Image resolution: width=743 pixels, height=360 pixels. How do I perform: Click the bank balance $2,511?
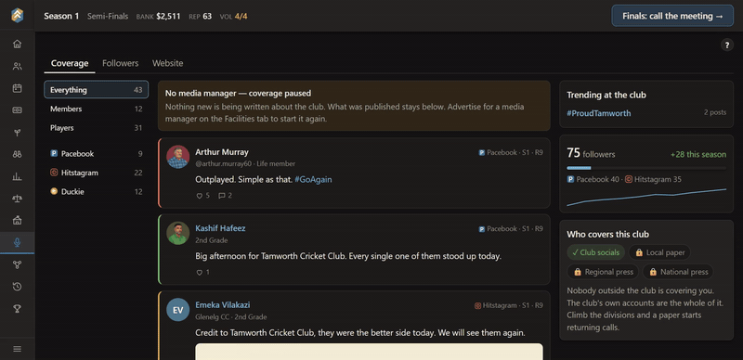[x=168, y=16]
